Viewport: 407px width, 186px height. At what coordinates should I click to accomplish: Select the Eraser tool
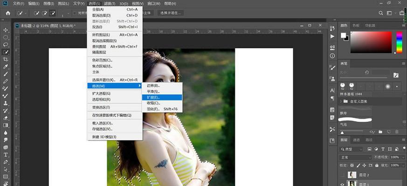coord(5,118)
